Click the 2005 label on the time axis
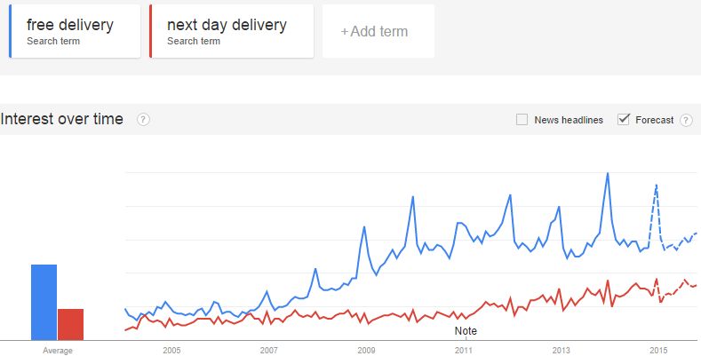The height and width of the screenshot is (356, 701). (171, 350)
